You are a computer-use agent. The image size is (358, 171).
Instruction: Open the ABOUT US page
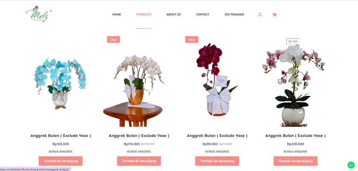click(x=173, y=14)
